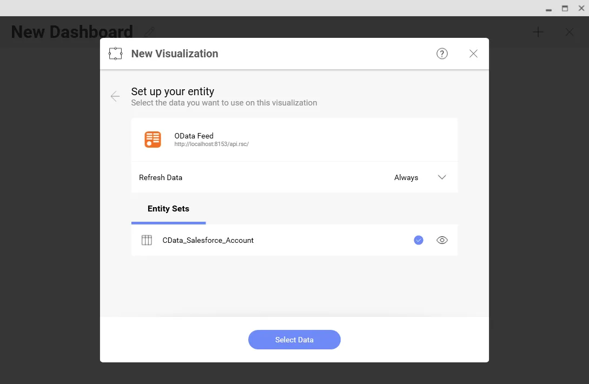Click the New Visualization puzzle icon
Screen dimensions: 589x384
115,53
